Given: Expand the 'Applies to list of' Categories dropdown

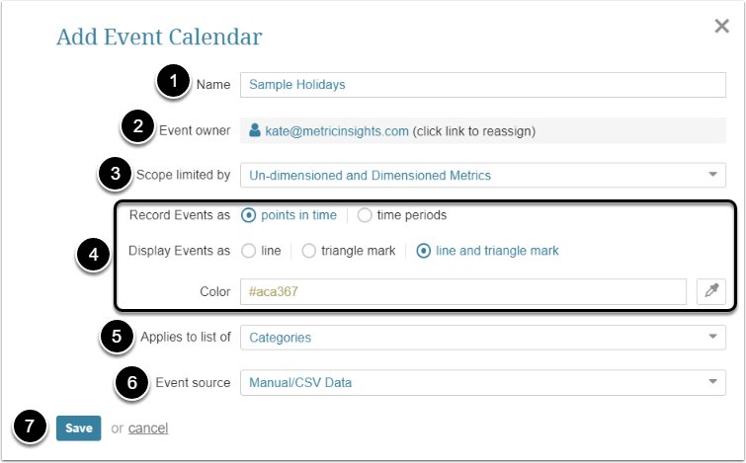Looking at the screenshot, I should point(483,338).
